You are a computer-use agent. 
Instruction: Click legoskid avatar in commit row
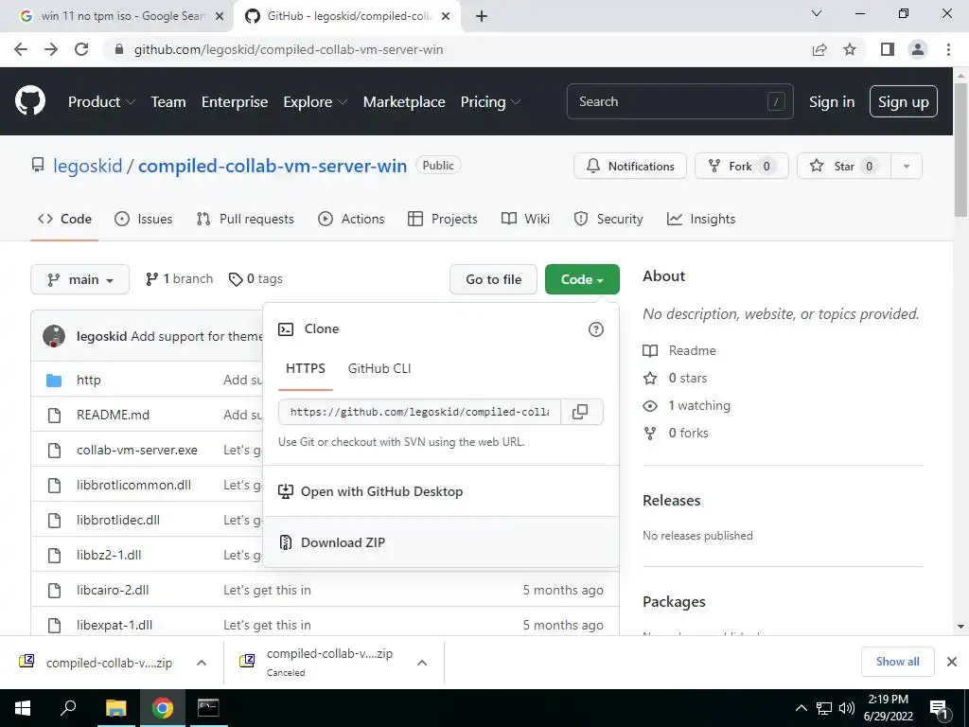tap(54, 336)
